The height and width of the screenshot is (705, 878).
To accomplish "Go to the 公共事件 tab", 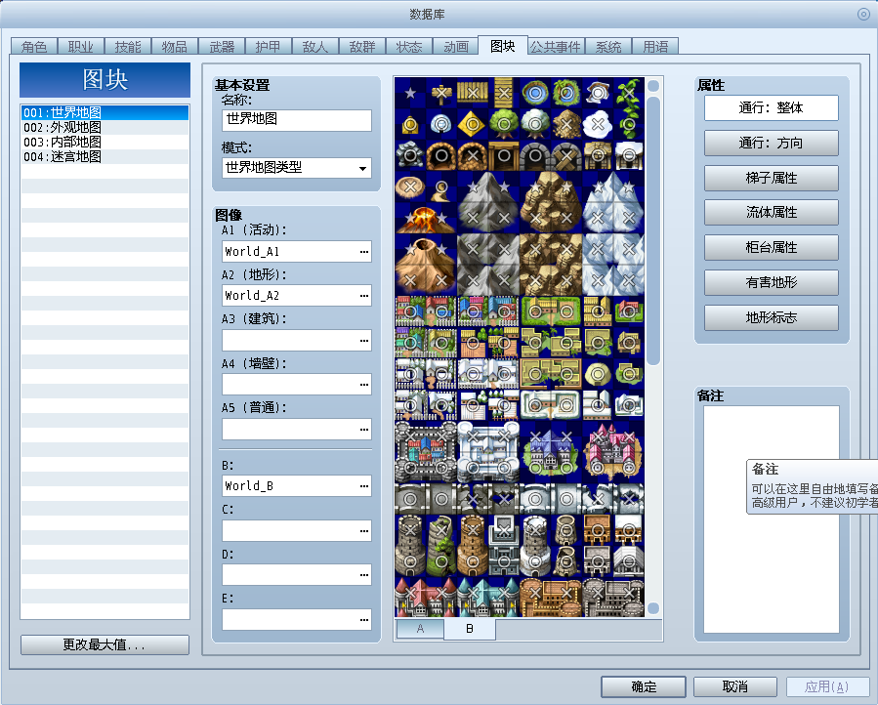I will pyautogui.click(x=556, y=47).
